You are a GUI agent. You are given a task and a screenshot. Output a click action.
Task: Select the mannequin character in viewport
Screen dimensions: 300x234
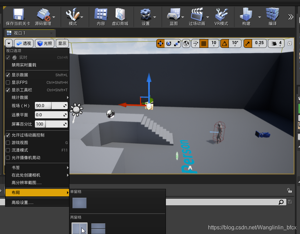(219, 132)
